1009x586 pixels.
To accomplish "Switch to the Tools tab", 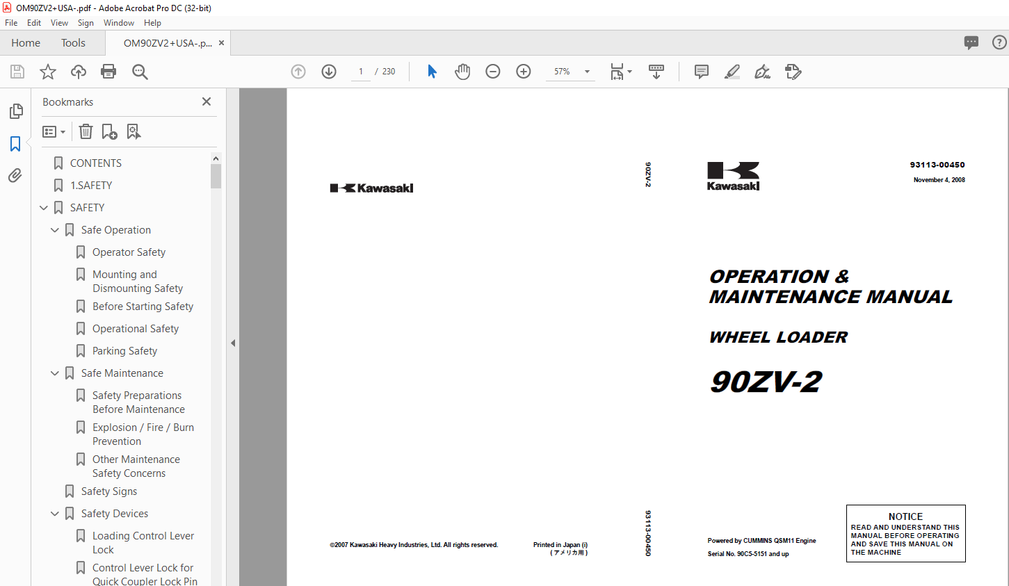I will [73, 43].
